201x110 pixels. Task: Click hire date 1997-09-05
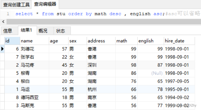(179, 81)
